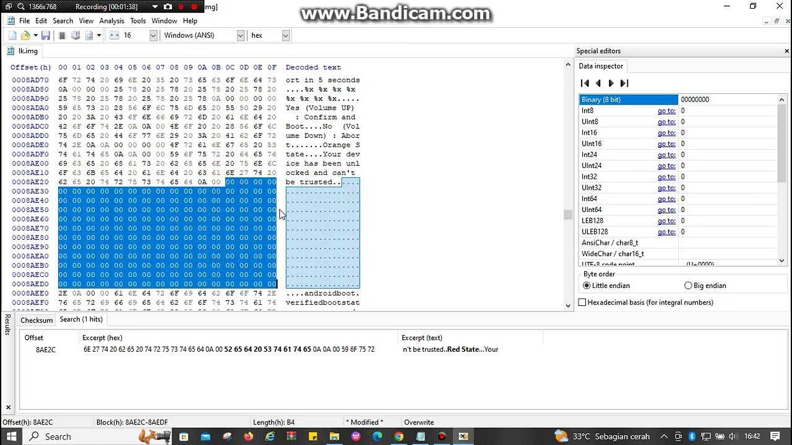Go to previous byte in Data inspector
Screen dimensions: 792x445
(x=598, y=83)
